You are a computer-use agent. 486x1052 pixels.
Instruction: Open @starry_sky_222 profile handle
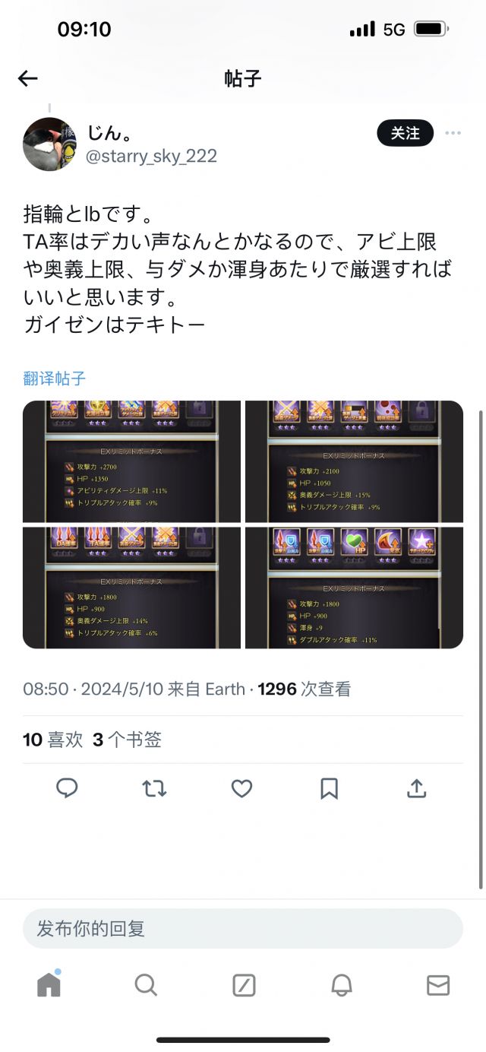tap(151, 156)
